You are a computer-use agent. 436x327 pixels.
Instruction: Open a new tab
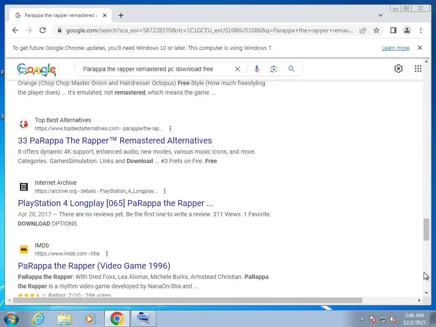(120, 15)
